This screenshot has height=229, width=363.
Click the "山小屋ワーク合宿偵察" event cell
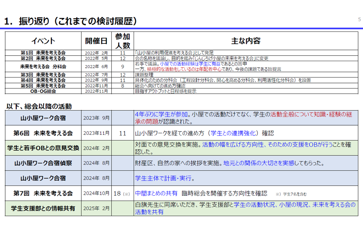coord(43,163)
